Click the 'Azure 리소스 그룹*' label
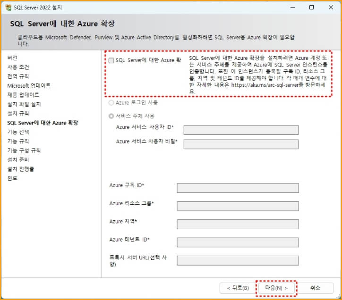 131,203
